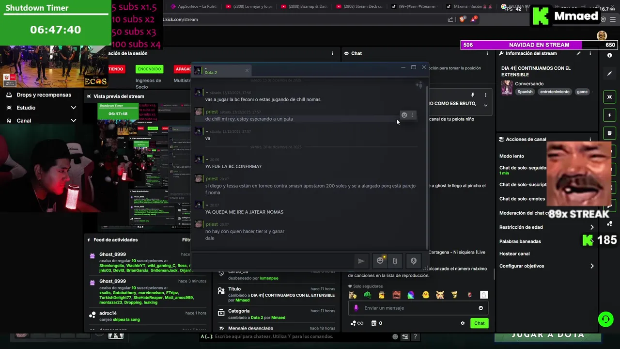Click Chat de solo-seguidores in Acciones de canal

pyautogui.click(x=523, y=168)
